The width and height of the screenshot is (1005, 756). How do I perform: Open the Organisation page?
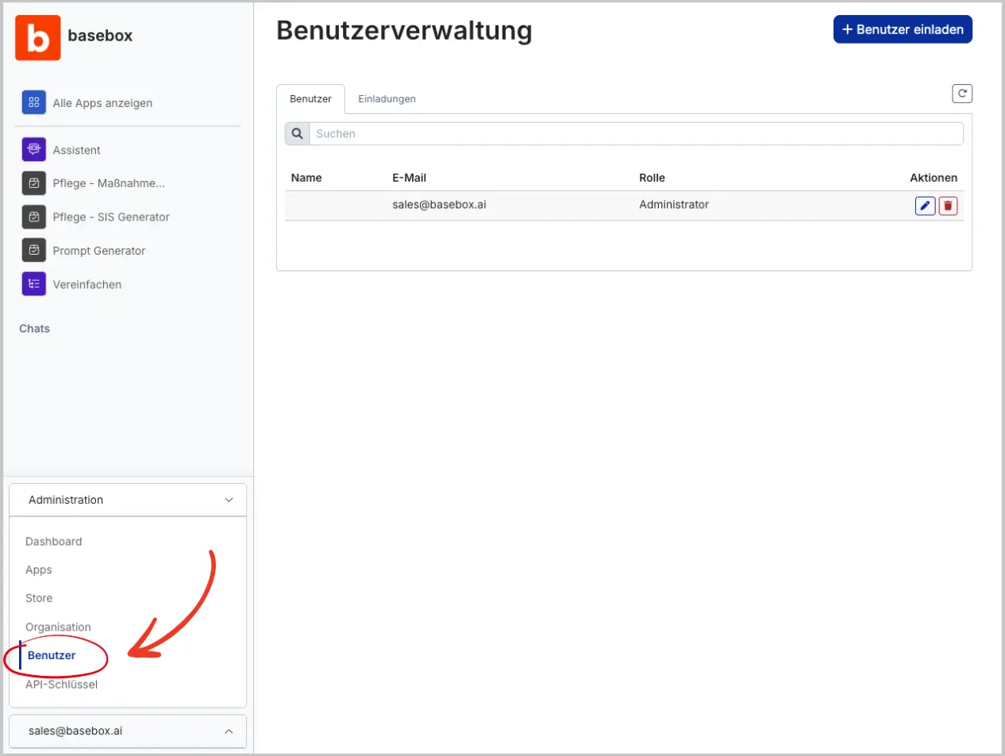click(59, 626)
